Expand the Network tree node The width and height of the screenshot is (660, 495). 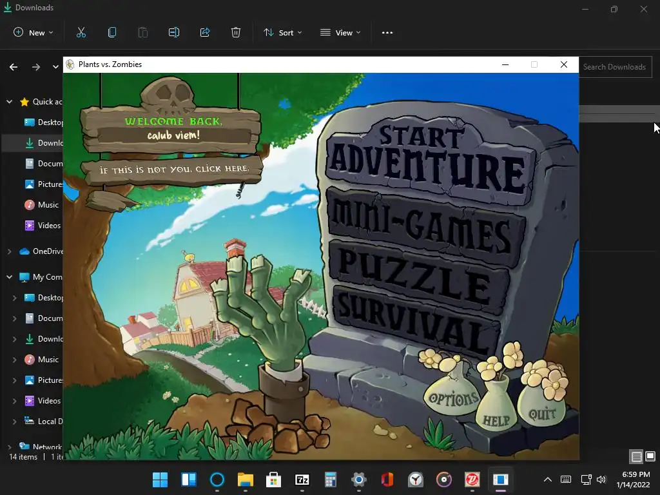pos(9,447)
